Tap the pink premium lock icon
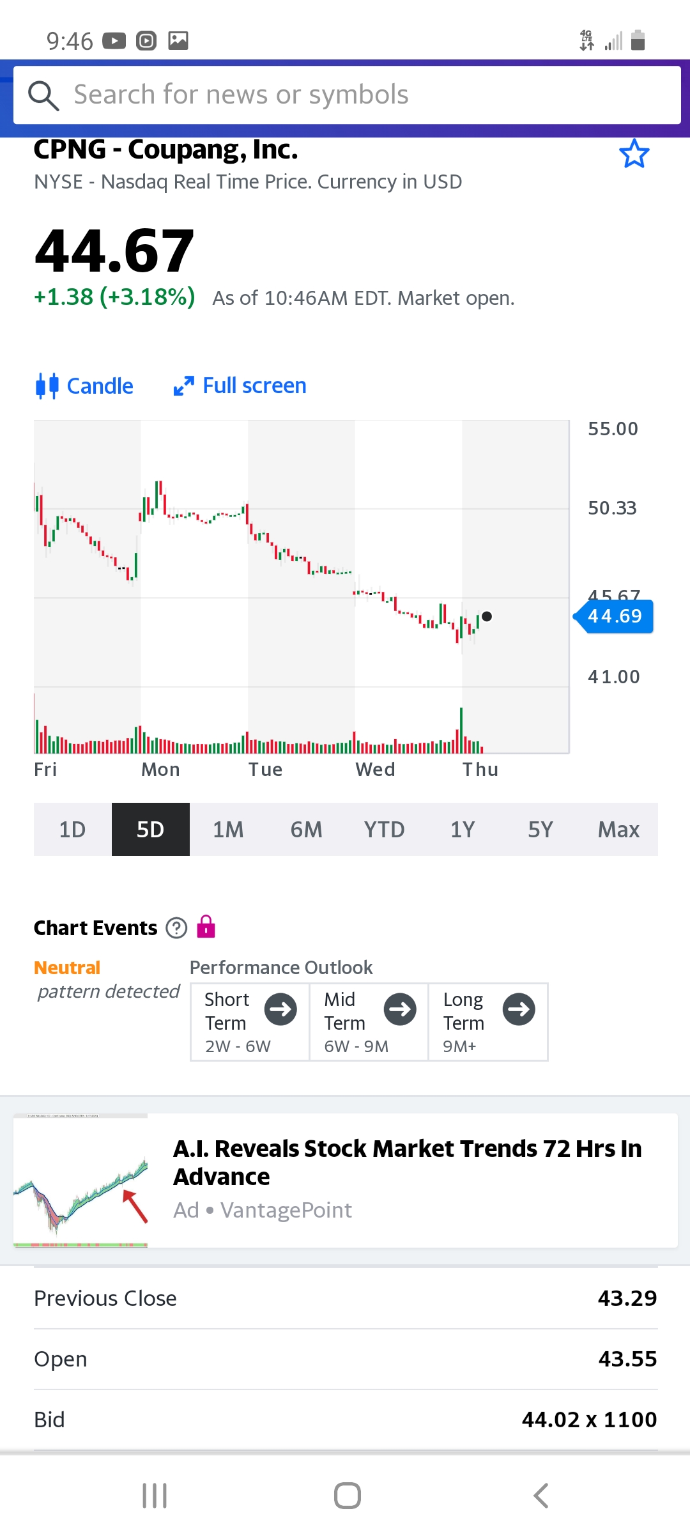This screenshot has height=1534, width=690. click(206, 926)
